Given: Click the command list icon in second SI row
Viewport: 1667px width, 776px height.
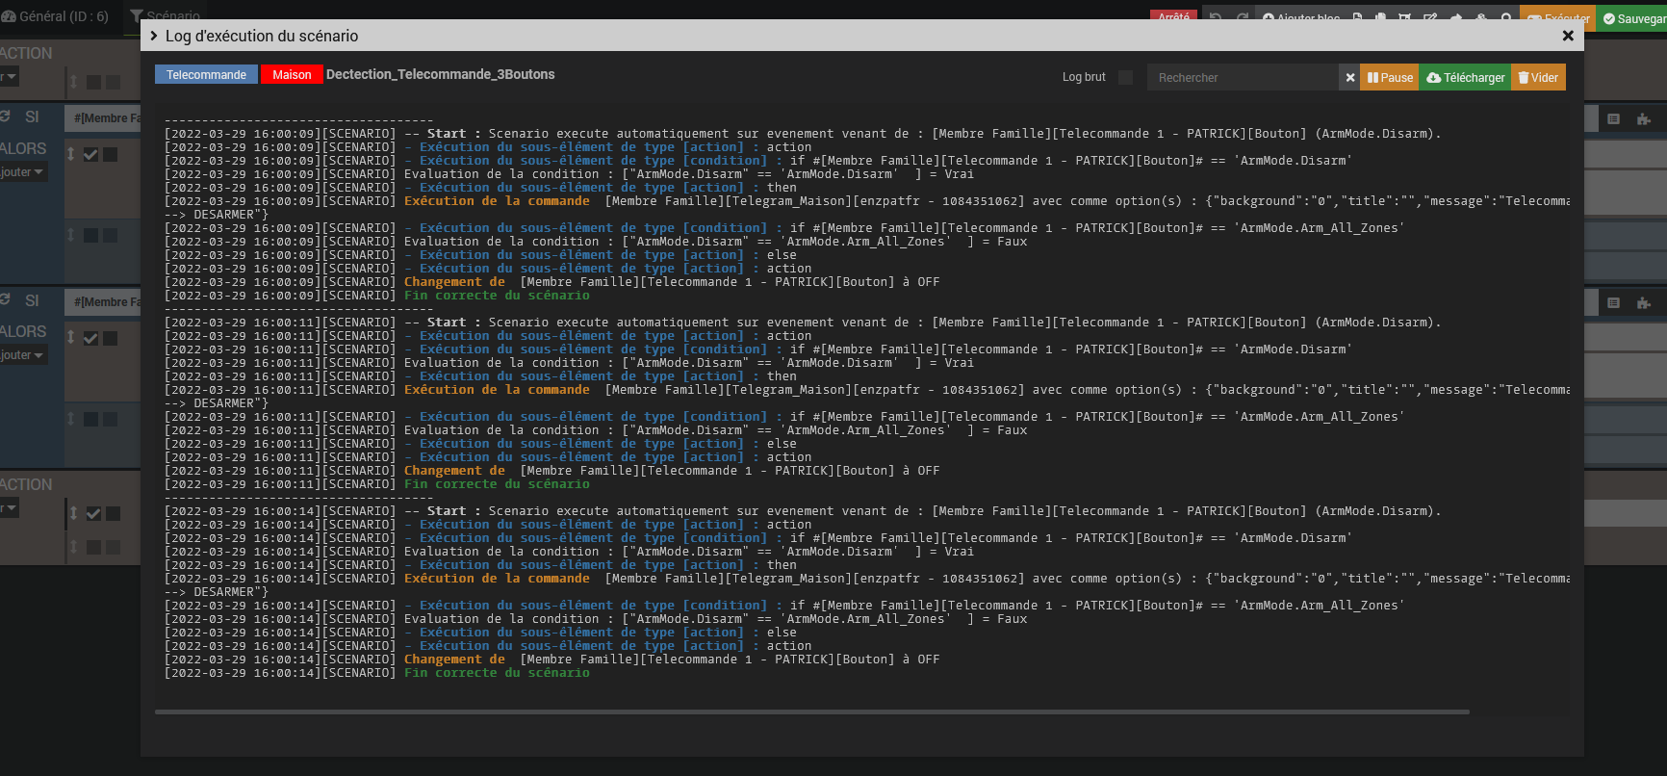Looking at the screenshot, I should (x=1614, y=303).
